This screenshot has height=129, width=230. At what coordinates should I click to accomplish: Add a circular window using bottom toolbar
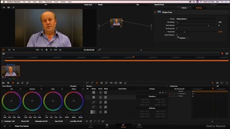coord(87,121)
